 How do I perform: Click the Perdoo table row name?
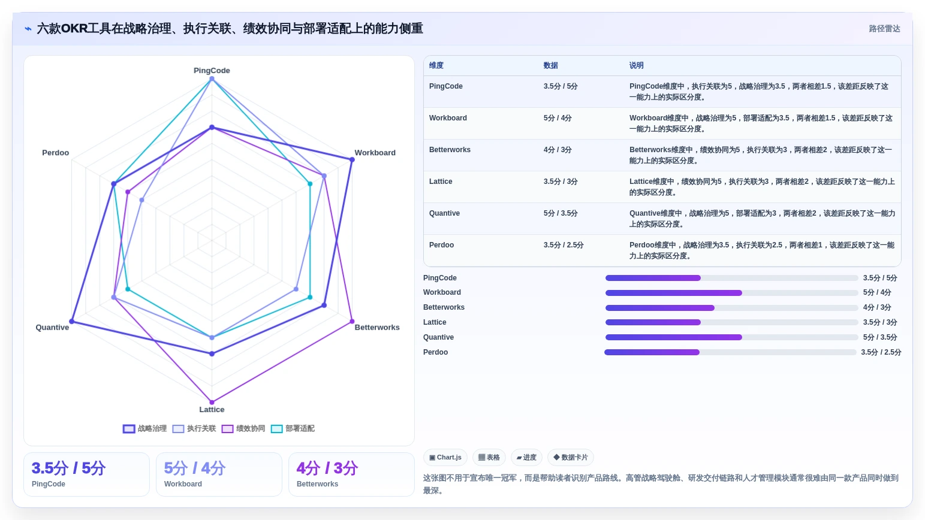[x=441, y=245]
